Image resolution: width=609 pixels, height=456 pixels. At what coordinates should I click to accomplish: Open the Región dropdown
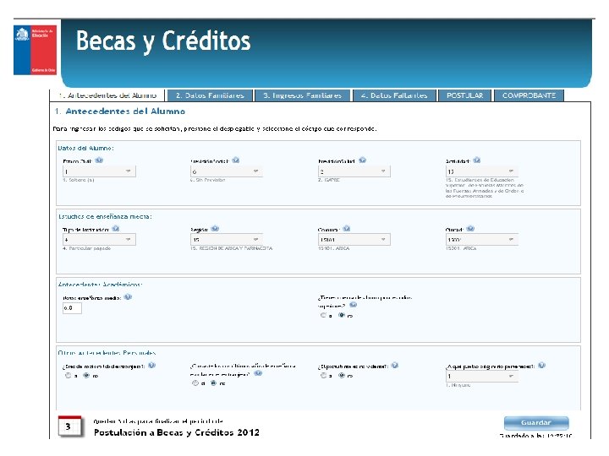coord(227,240)
